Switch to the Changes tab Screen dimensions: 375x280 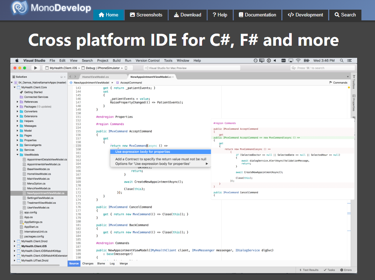click(x=88, y=264)
